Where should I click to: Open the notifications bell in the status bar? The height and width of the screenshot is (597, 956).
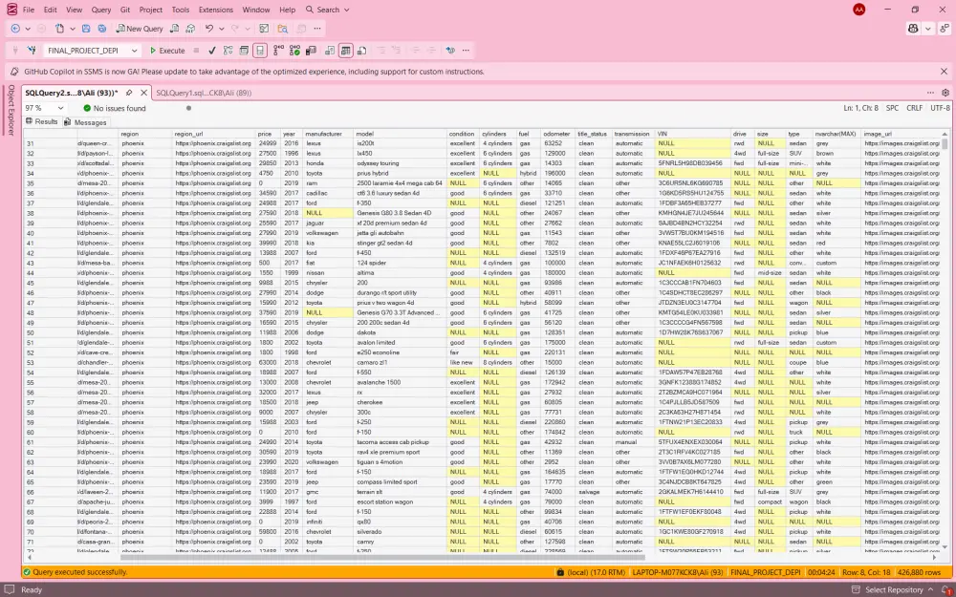click(x=945, y=589)
